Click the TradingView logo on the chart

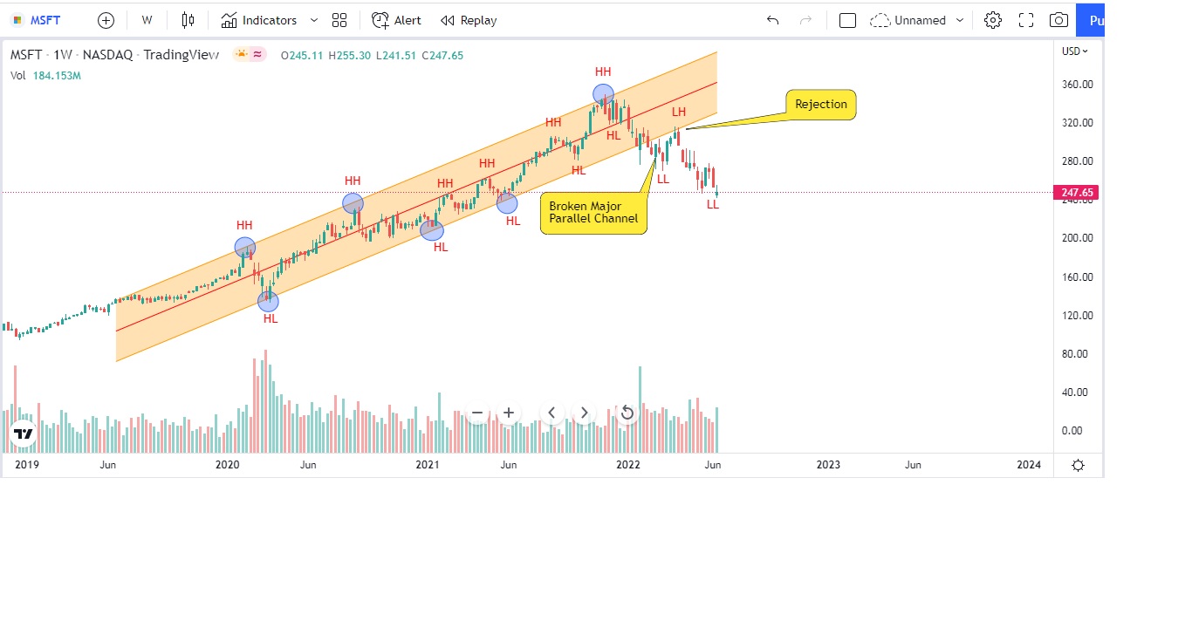tap(23, 434)
